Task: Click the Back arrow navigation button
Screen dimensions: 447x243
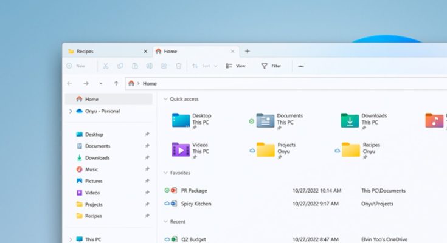Action: [x=69, y=83]
